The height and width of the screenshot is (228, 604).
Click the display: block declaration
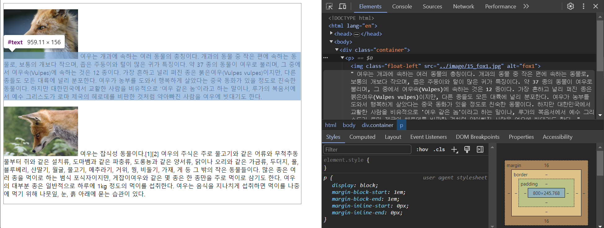coord(355,185)
